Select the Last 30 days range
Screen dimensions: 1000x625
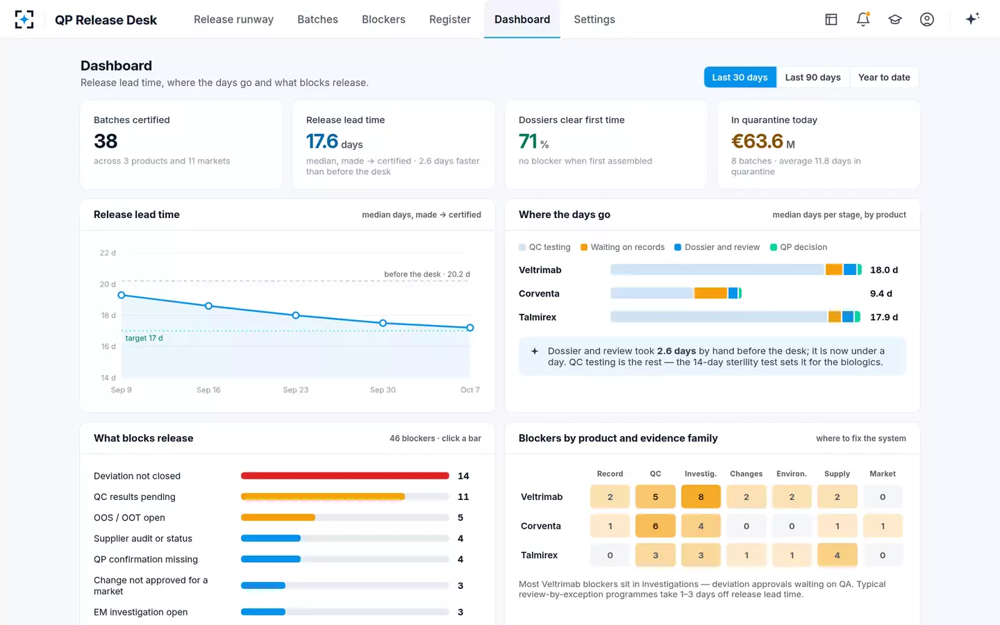(x=740, y=77)
